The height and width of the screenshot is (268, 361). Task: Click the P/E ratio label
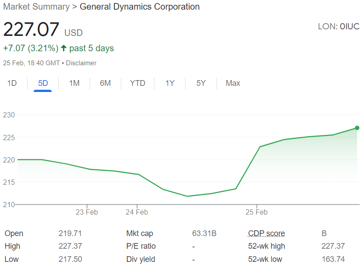pos(141,246)
